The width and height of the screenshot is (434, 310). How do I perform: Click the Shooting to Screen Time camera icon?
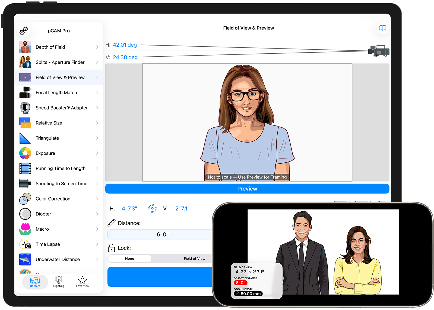[25, 184]
